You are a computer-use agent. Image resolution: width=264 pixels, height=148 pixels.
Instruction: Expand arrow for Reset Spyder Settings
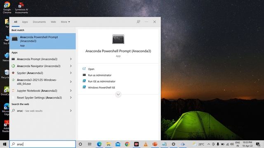tap(71, 97)
